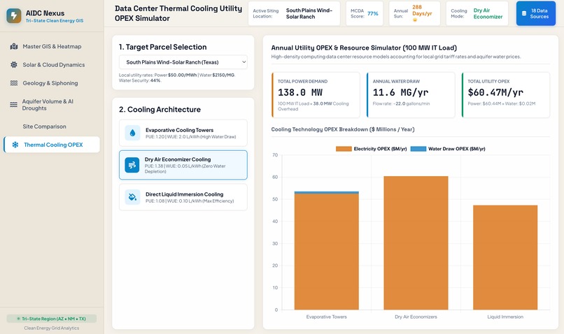This screenshot has height=334, width=564.
Task: Click the Dry Air Economizer wind icon
Action: click(132, 165)
